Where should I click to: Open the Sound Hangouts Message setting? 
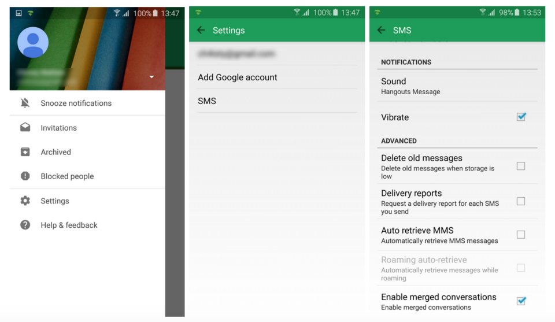[457, 86]
